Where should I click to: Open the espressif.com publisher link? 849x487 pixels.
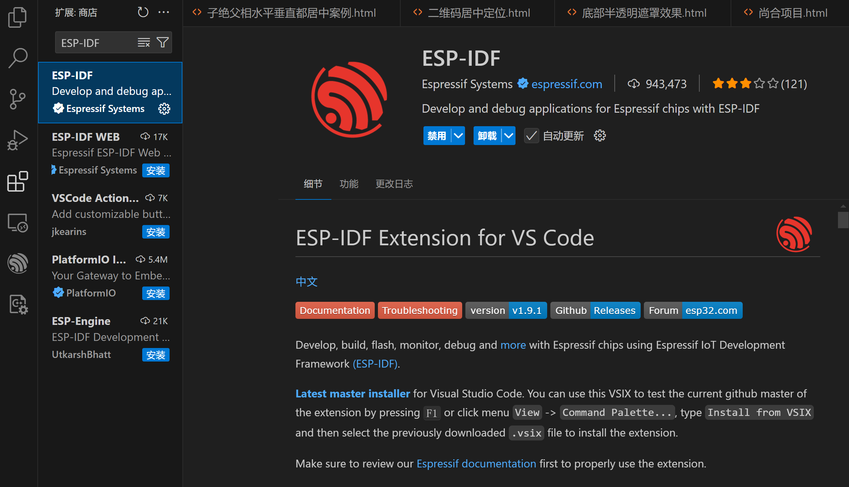(566, 84)
